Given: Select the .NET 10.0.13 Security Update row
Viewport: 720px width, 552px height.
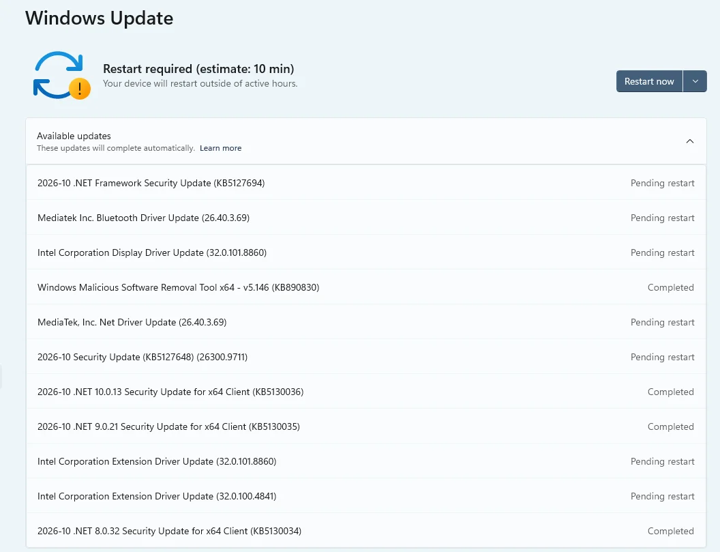Looking at the screenshot, I should (x=366, y=392).
